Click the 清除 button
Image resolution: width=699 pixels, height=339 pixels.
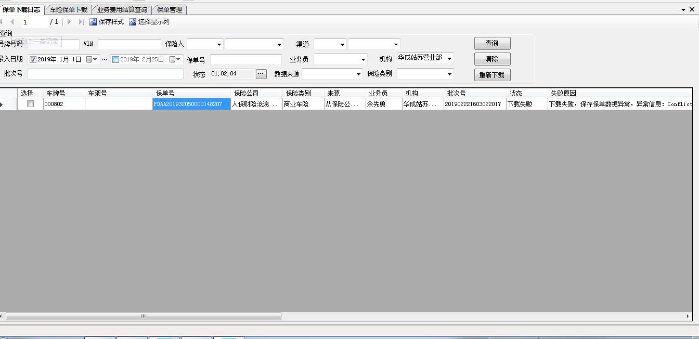(492, 59)
